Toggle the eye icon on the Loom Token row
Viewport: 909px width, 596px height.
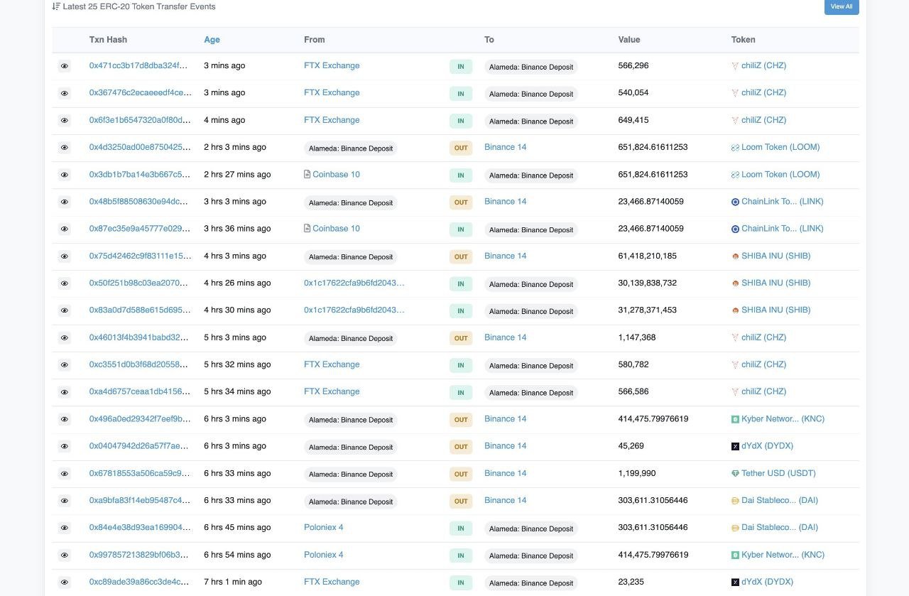coord(65,147)
